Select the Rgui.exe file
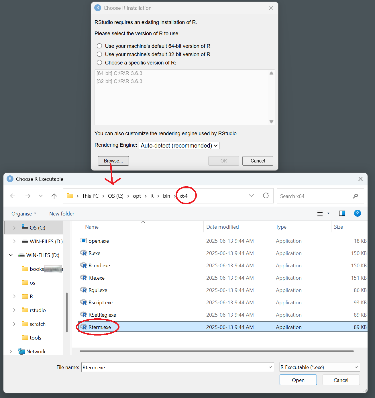 (98, 290)
